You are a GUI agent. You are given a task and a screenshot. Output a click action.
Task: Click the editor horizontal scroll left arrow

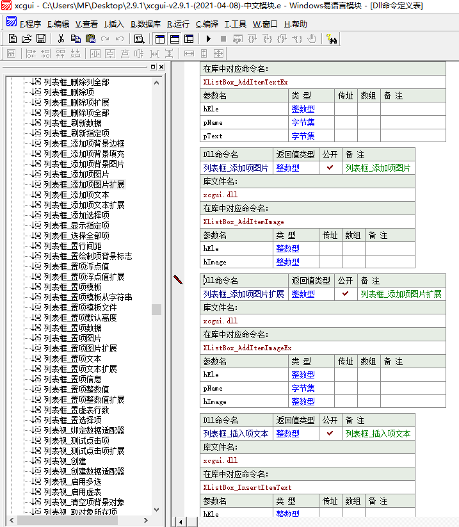click(181, 522)
